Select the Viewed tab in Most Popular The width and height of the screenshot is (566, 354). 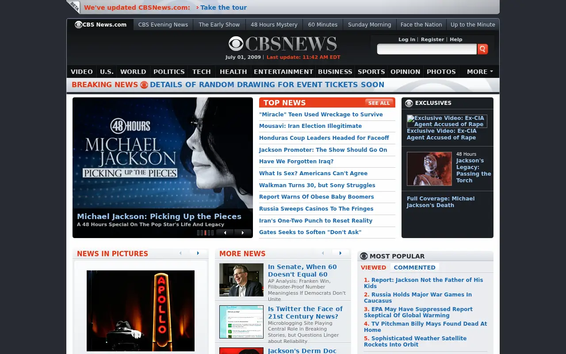coord(373,267)
